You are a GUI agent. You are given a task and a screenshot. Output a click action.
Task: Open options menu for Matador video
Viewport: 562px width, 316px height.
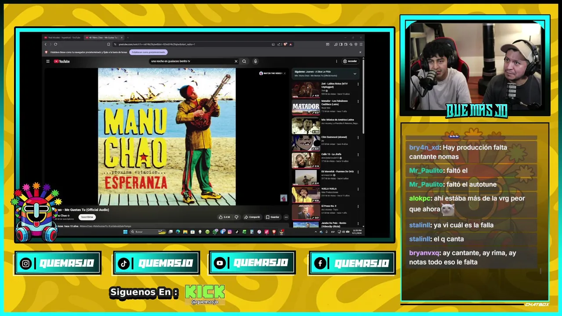pos(358,101)
